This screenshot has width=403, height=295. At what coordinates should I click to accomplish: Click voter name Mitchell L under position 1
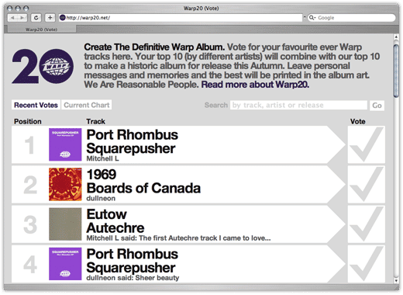102,158
